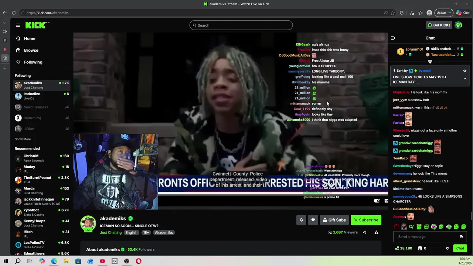
Task: Open the Copilot Chat button in browser
Action: [463, 13]
